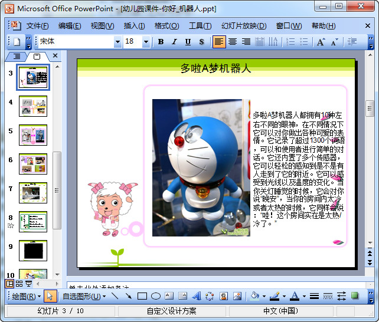Open the 窗口(W) menu

289,26
